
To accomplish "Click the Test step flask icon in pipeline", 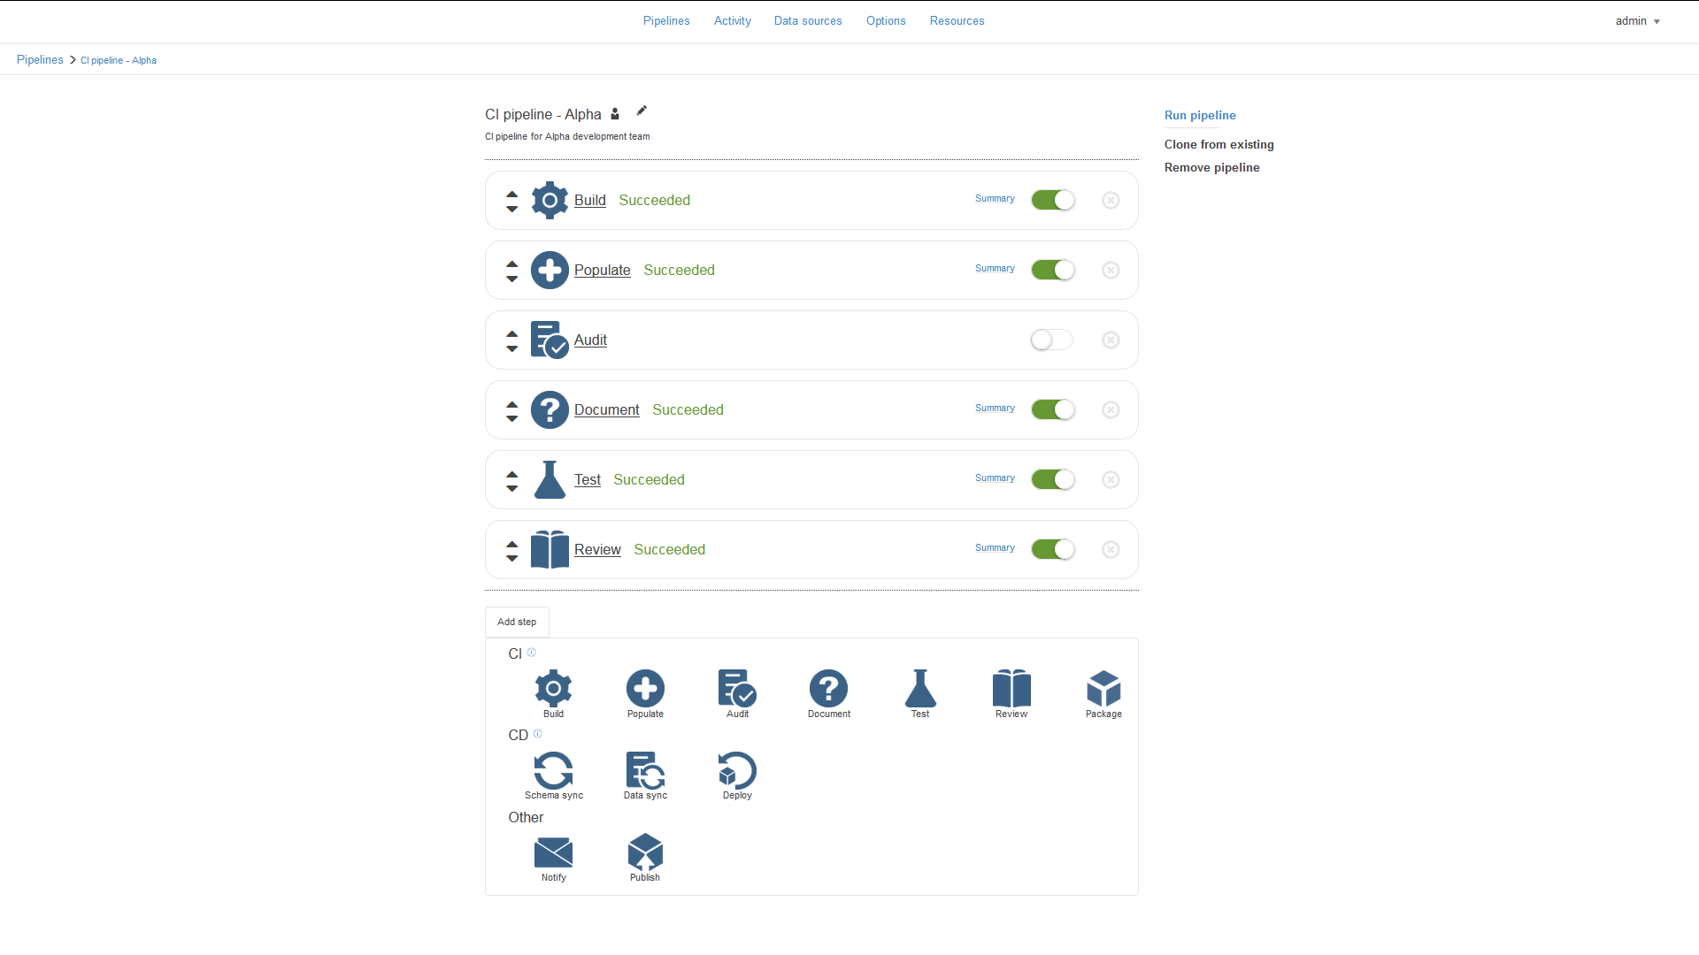I will [550, 479].
